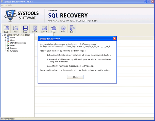Close the SysTools SQL Recovery dialog with X

pos(114,39)
